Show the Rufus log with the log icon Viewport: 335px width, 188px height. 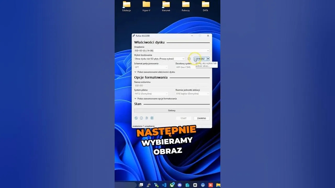152,118
